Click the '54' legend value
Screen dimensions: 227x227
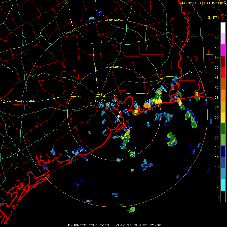217,58
